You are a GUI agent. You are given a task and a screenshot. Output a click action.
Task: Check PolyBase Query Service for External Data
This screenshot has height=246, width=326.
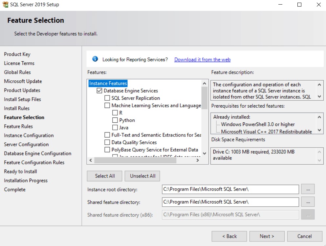107,150
